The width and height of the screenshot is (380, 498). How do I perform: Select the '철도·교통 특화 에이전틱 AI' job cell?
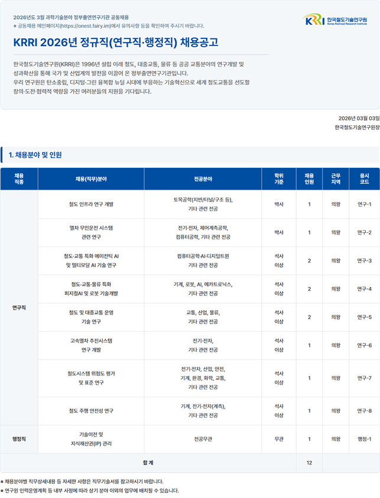(91, 261)
